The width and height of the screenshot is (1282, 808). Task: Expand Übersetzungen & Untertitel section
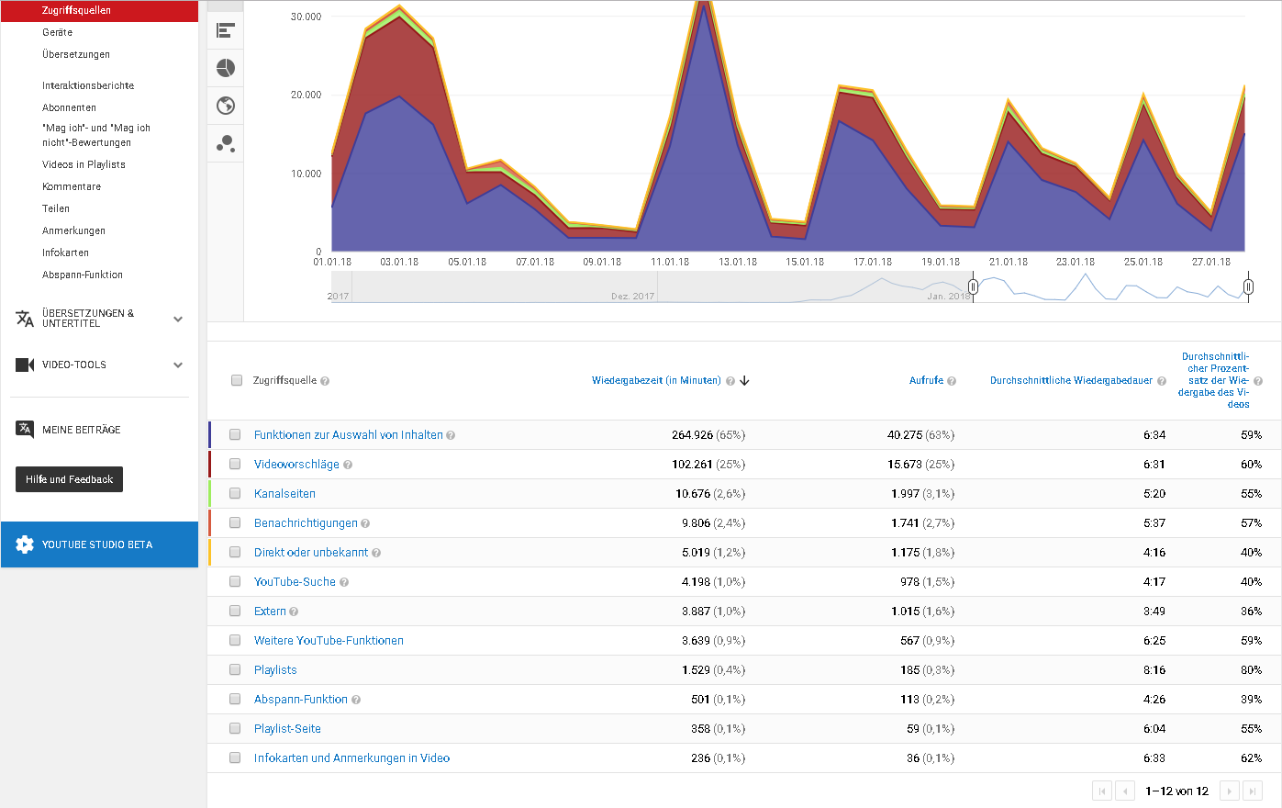178,319
